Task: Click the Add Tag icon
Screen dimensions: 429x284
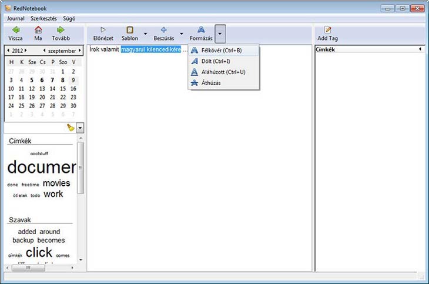Action: (327, 30)
